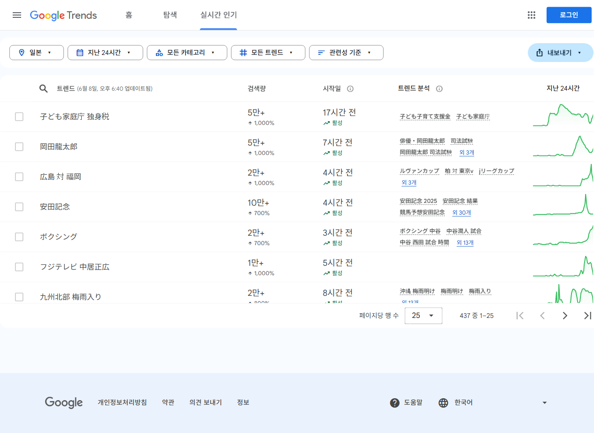Click the 沖縄 梅雨明け related query
594x433 pixels.
[417, 291]
